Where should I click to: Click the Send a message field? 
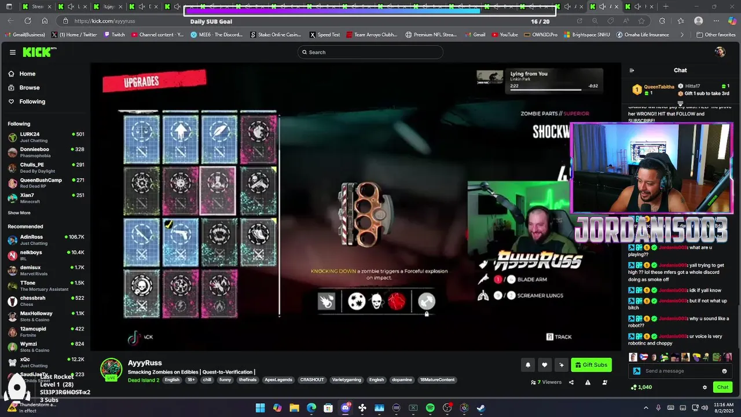pos(681,371)
